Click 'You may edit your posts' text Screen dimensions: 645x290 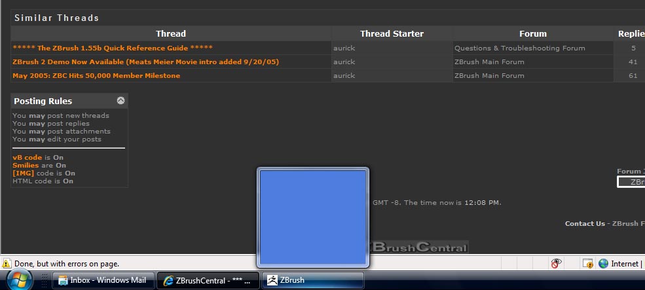57,139
